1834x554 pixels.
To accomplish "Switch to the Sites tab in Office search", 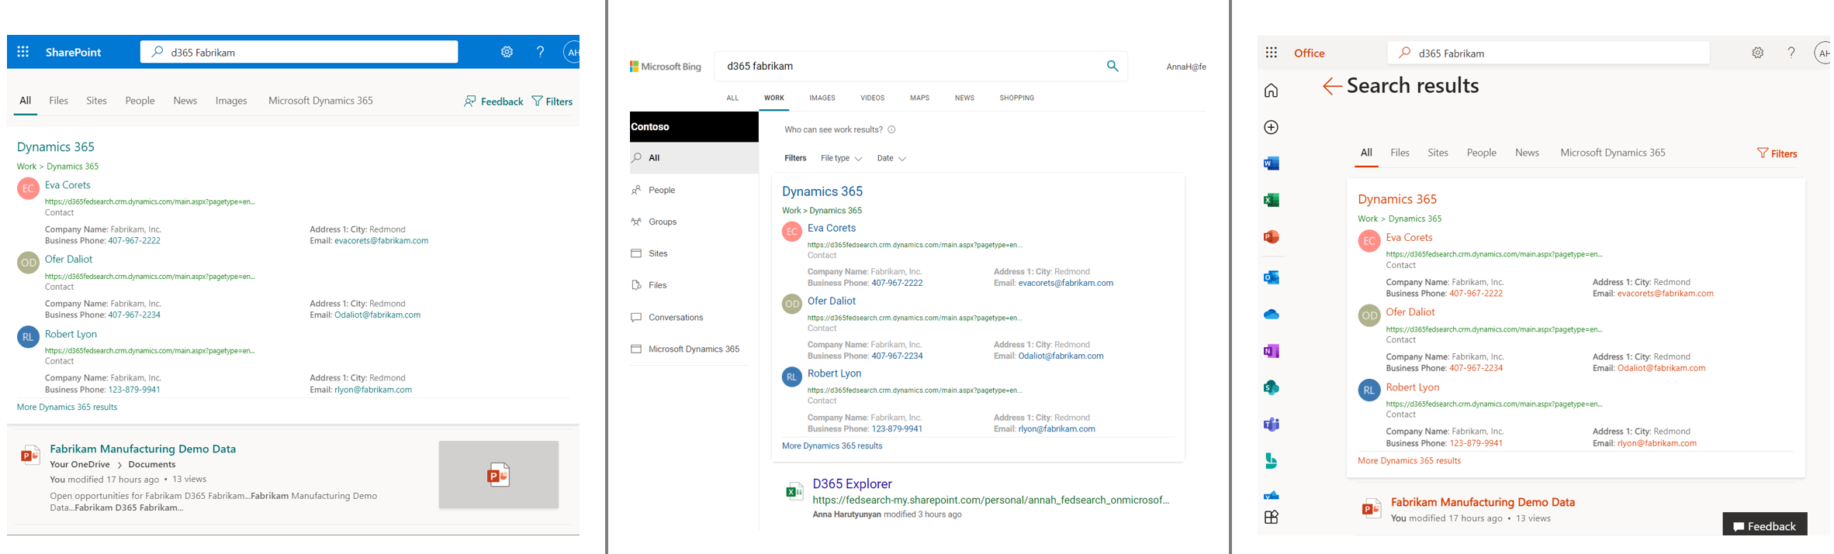I will click(1438, 153).
